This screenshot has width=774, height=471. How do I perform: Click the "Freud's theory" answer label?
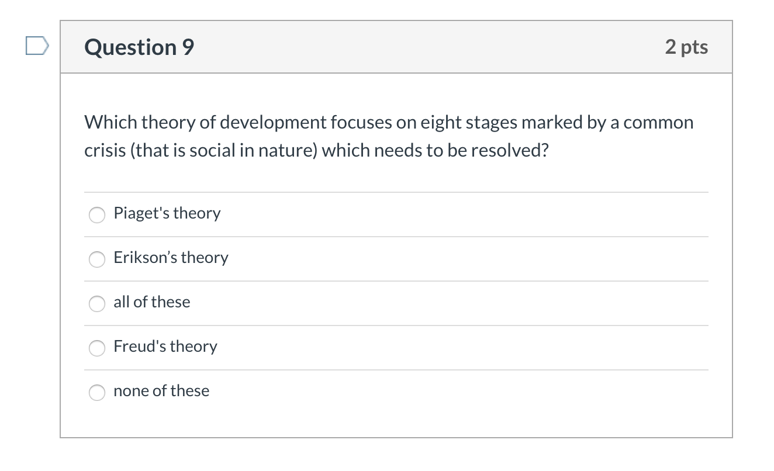pyautogui.click(x=165, y=347)
